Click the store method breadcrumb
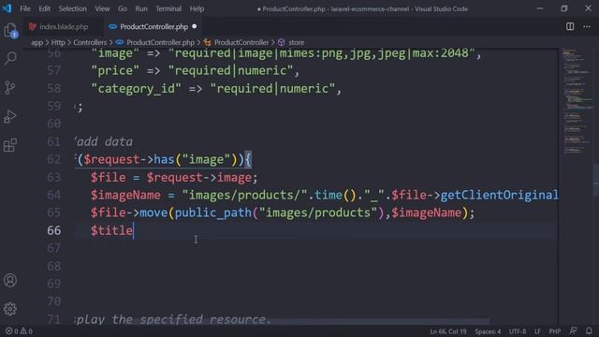 coord(296,42)
